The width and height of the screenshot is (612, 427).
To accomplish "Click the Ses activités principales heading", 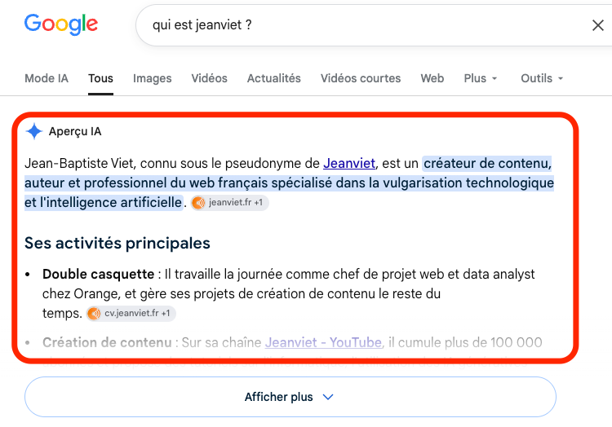I will [x=118, y=243].
